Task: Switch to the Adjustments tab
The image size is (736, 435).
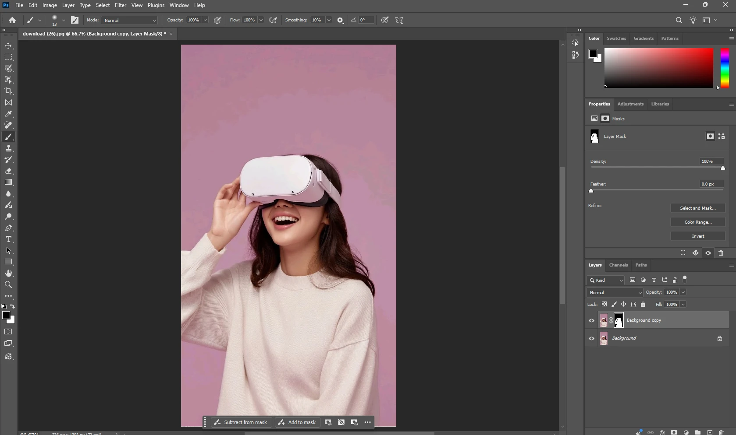Action: (630, 104)
